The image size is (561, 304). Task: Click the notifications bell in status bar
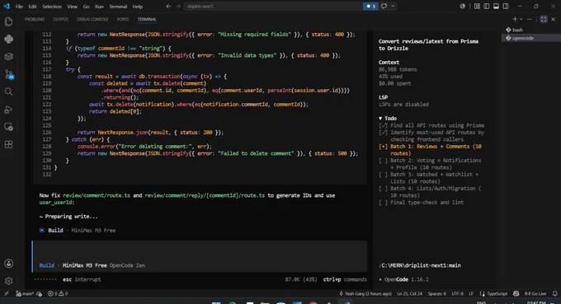554,293
